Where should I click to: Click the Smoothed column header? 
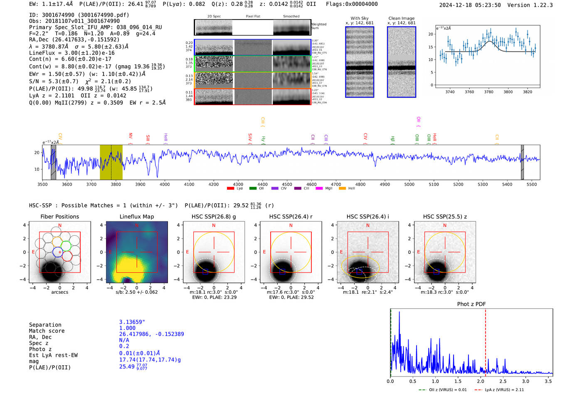pos(291,17)
